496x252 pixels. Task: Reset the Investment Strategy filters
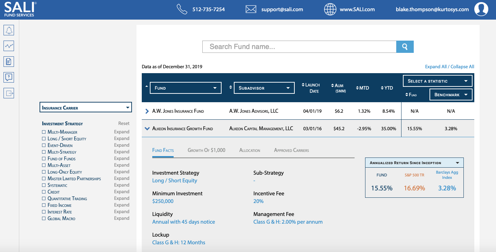coord(124,124)
